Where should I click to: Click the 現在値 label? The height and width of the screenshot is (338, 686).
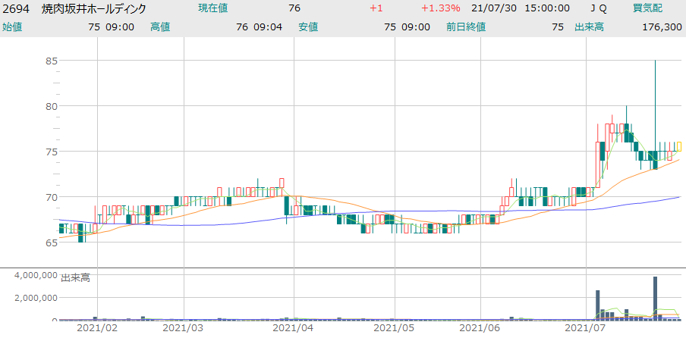pyautogui.click(x=214, y=8)
